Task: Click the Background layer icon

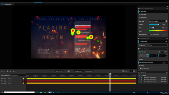Action: tap(140, 41)
